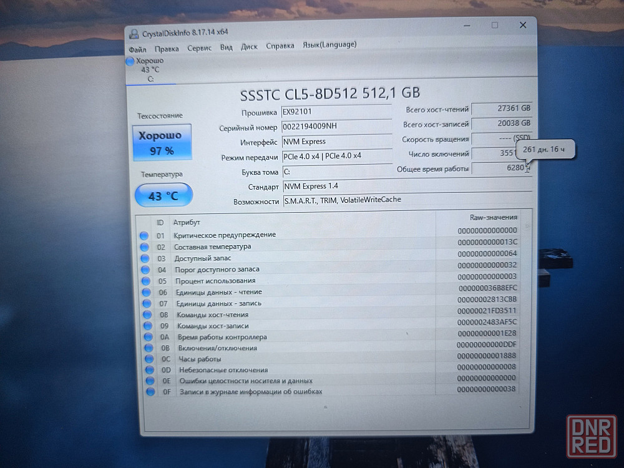
Task: Minimize the CrystalDiskInfo window
Action: point(467,26)
